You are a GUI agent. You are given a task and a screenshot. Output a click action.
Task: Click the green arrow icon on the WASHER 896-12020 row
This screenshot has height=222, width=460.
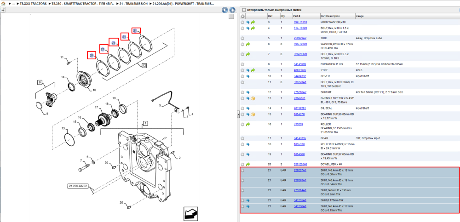click(248, 44)
